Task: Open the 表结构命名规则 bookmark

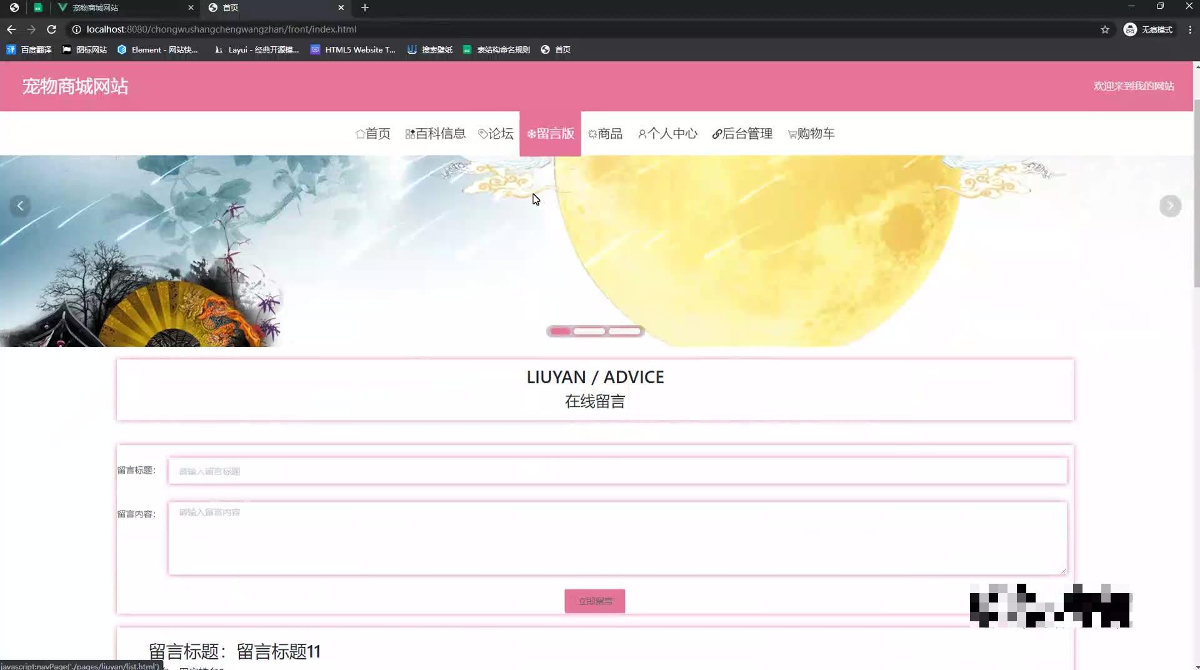Action: (x=496, y=49)
